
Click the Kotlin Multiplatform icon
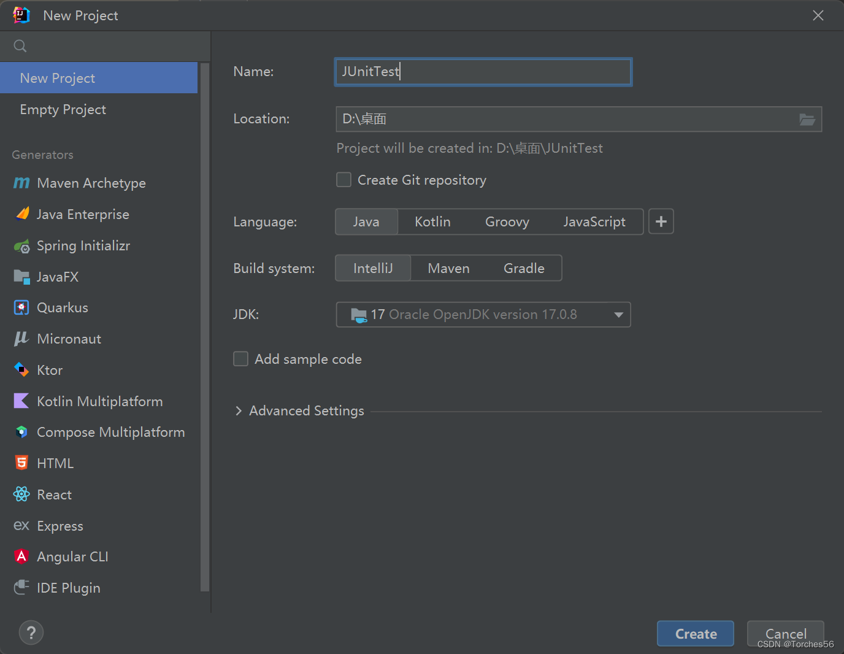(x=21, y=401)
